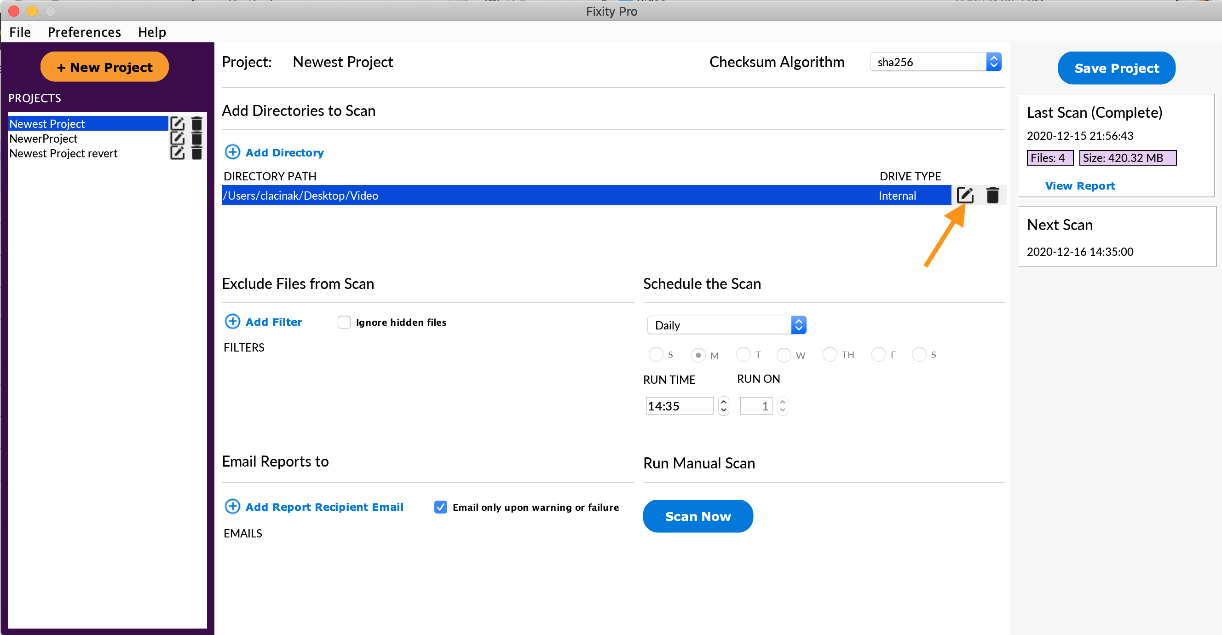Screen dimensions: 1222x635
Task: Click the Add Filter link
Action: pyautogui.click(x=274, y=322)
